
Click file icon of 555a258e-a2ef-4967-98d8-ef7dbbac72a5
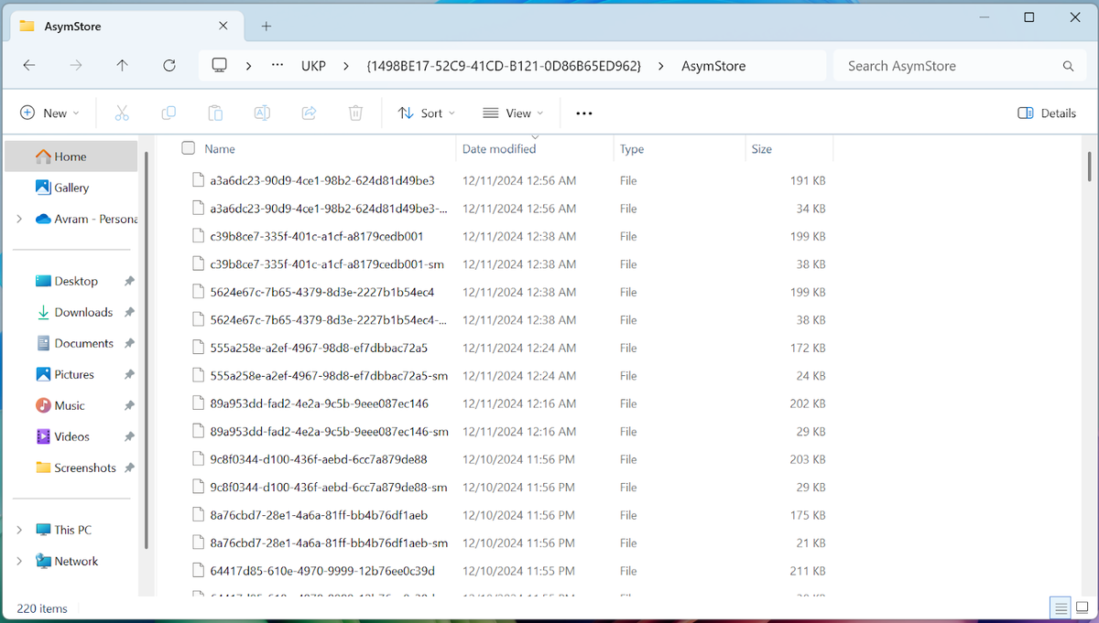click(x=198, y=349)
